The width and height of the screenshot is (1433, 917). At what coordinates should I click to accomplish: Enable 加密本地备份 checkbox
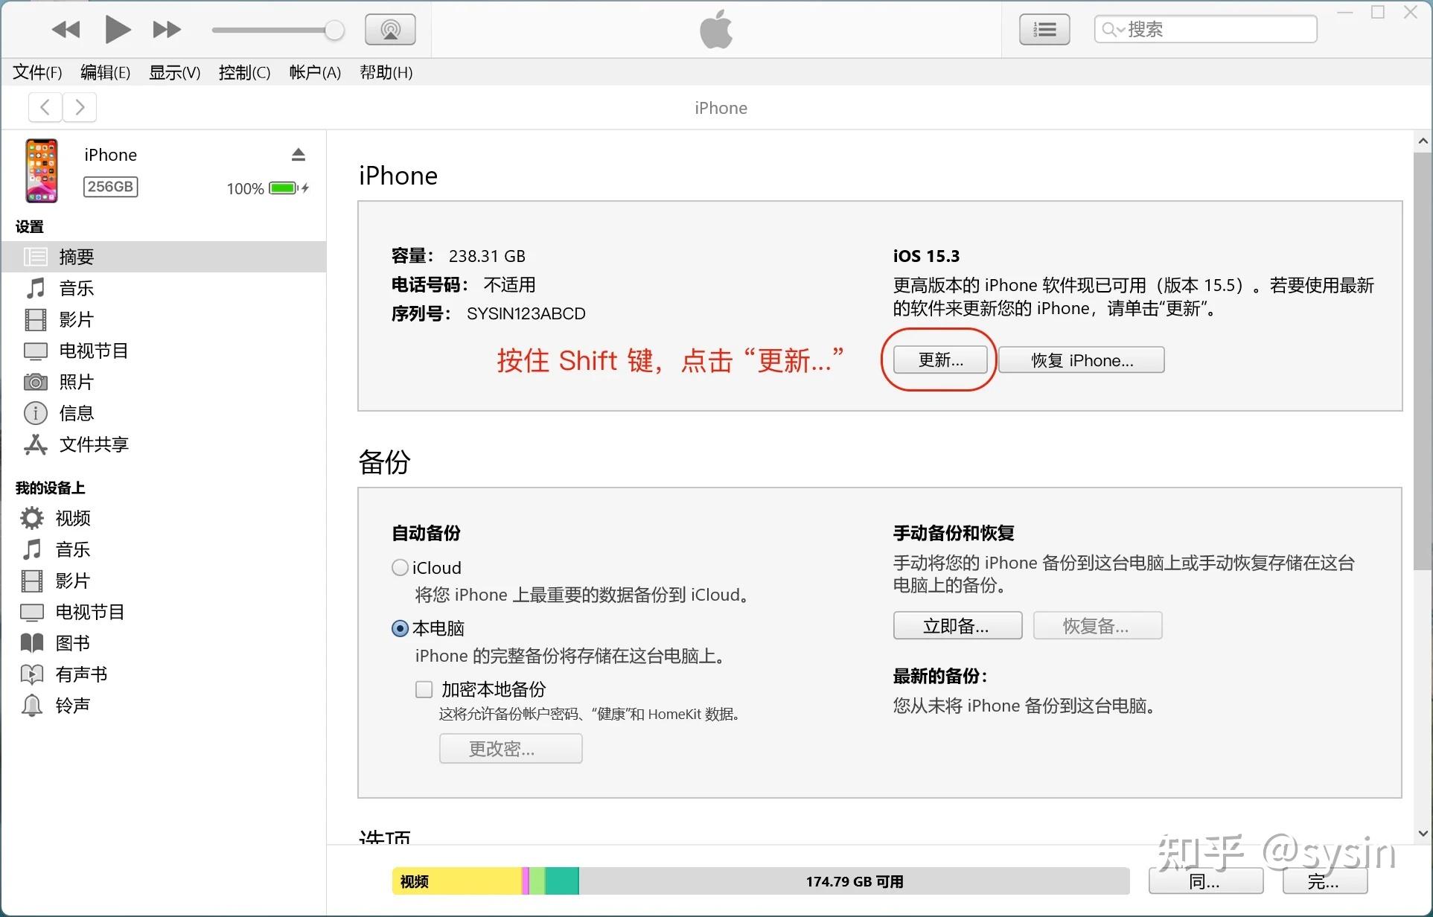424,689
